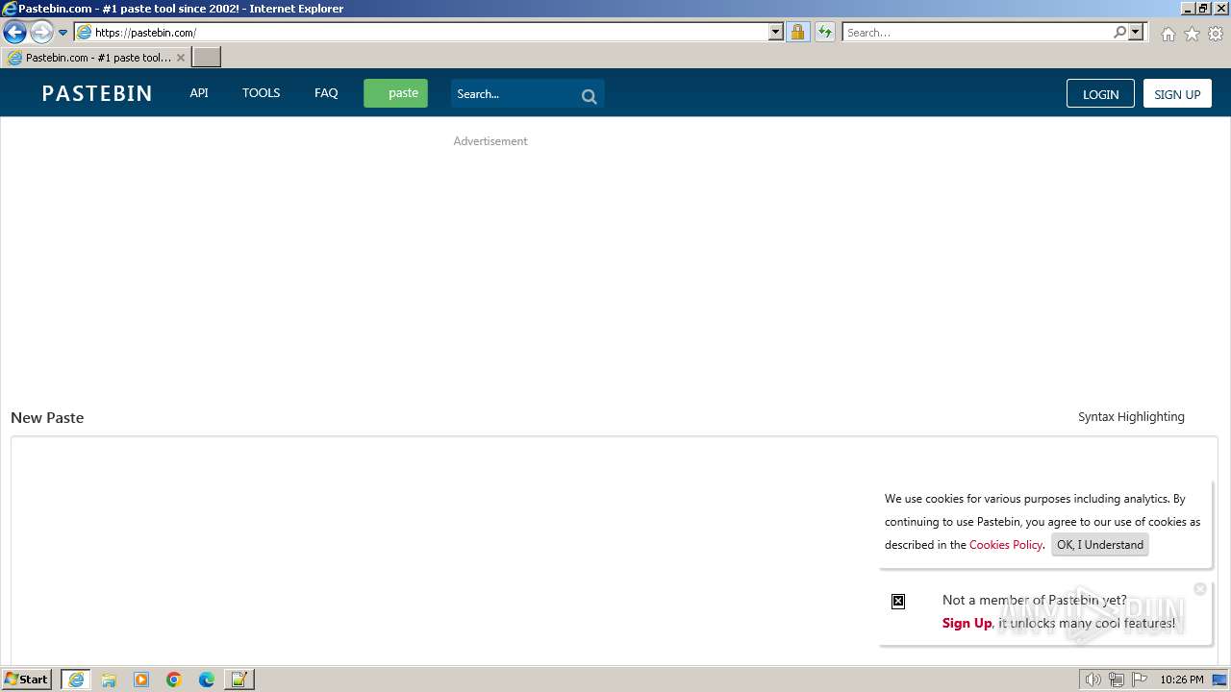The width and height of the screenshot is (1231, 692).
Task: Go forward with the IE Forward arrow
Action: (41, 32)
